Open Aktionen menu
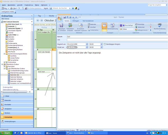This screenshot has height=135, width=168. [x=44, y=5]
